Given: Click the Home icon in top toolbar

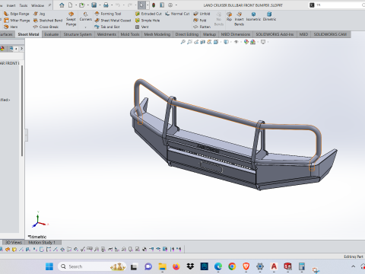Looking at the screenshot, I should 62,5.
